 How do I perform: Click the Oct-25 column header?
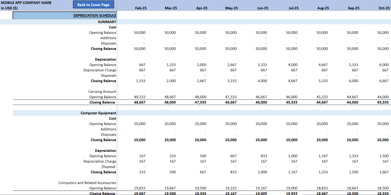(x=384, y=8)
